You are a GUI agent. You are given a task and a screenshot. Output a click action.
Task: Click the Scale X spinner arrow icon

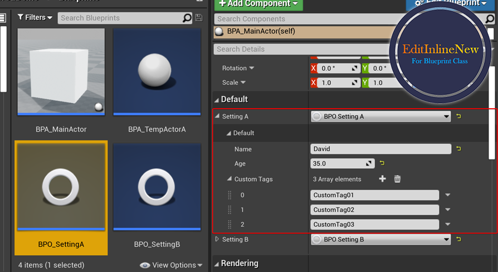click(355, 82)
